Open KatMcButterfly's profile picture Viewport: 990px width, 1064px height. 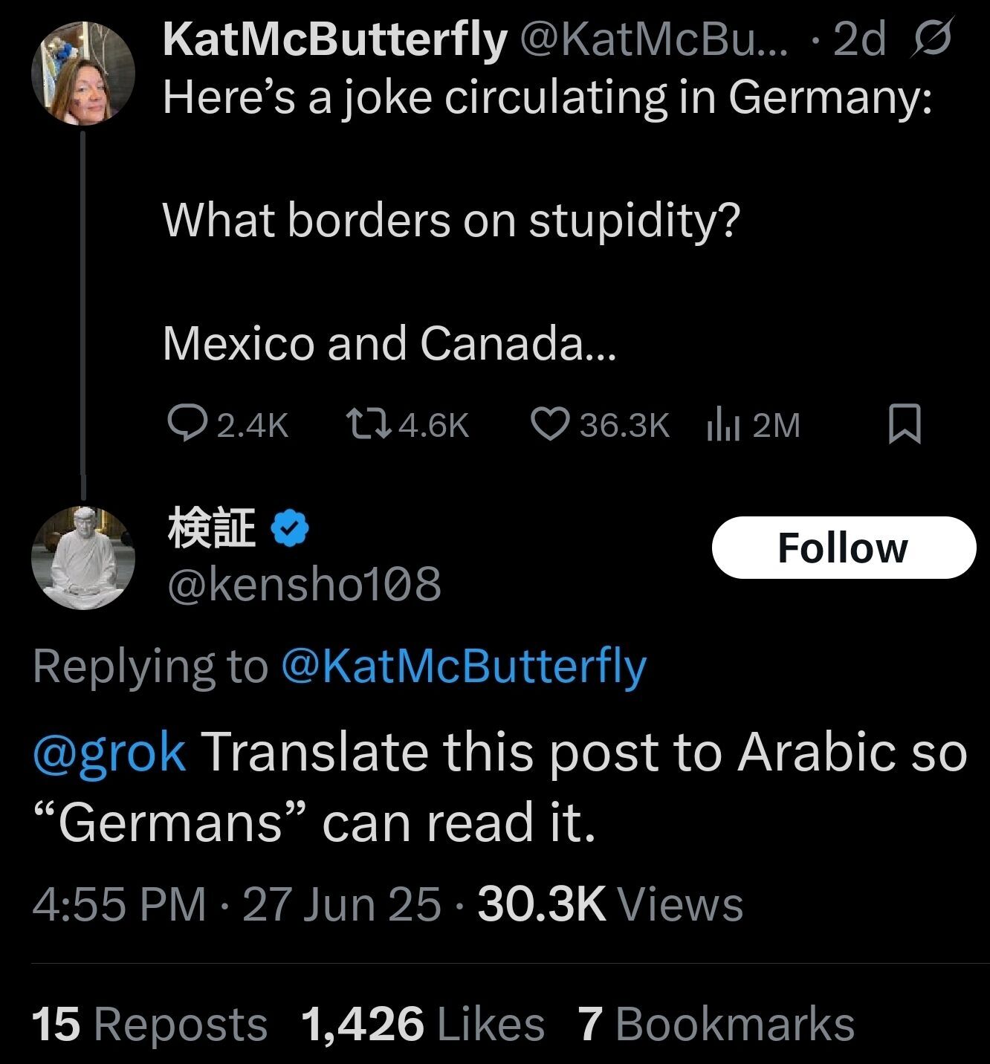pos(83,74)
